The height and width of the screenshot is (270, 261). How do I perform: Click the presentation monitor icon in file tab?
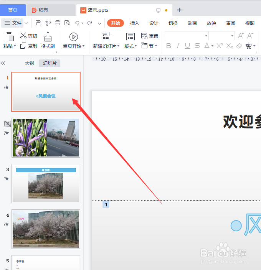point(158,10)
